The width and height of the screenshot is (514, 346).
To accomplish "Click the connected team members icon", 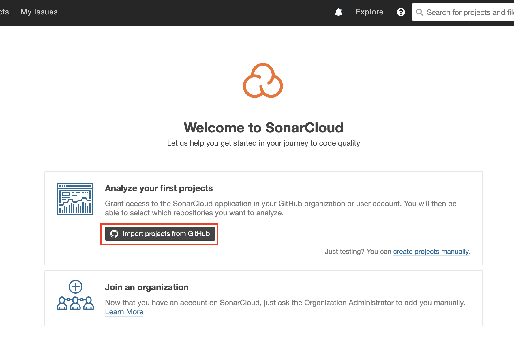I will tap(75, 304).
